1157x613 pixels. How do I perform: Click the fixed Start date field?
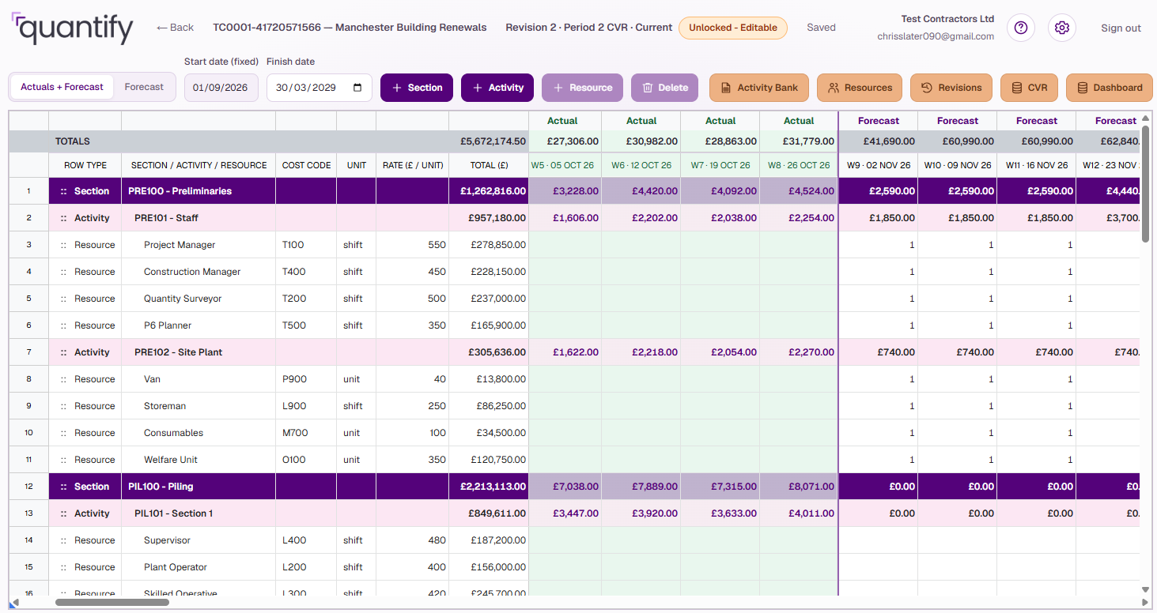click(x=221, y=88)
